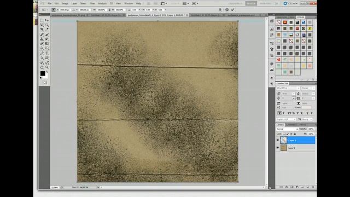
Task: Select the Eyedropper tool
Action: point(47,29)
